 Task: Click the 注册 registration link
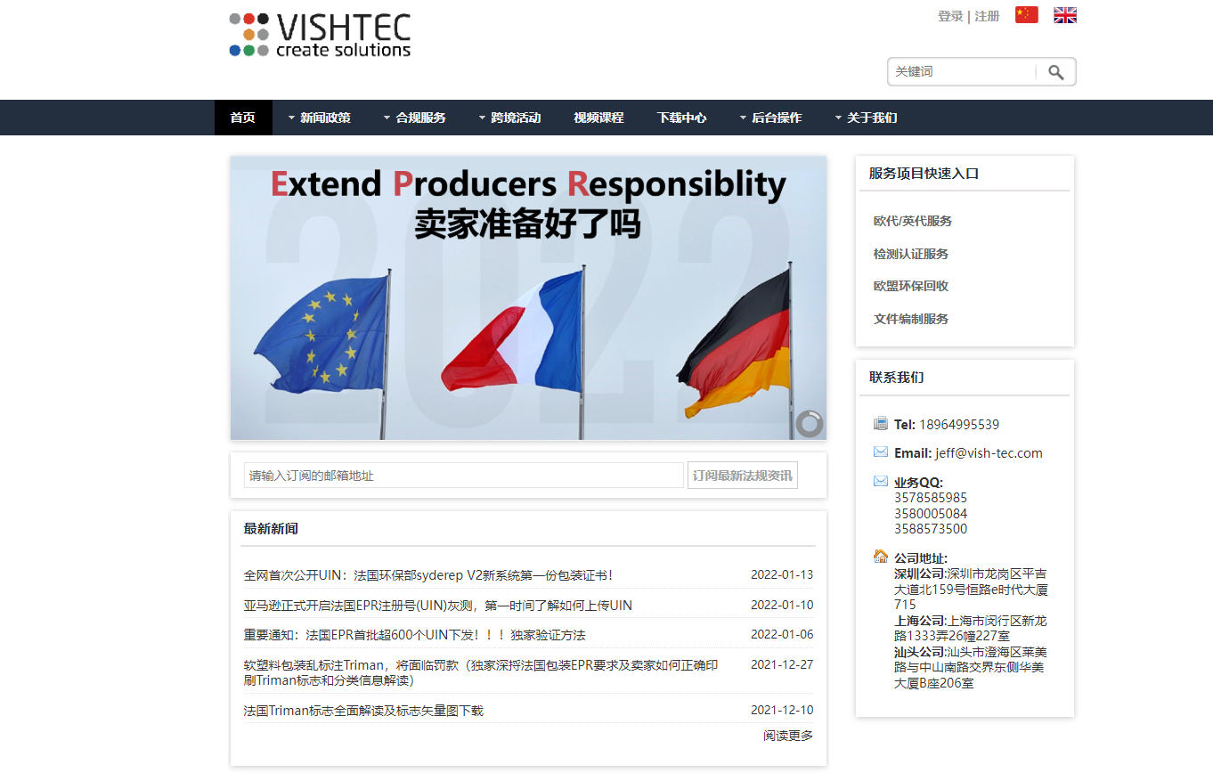click(x=988, y=16)
